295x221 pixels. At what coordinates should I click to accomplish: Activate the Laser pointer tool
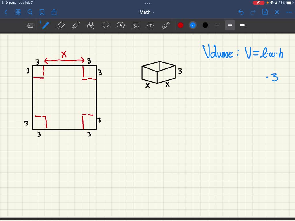click(x=166, y=25)
